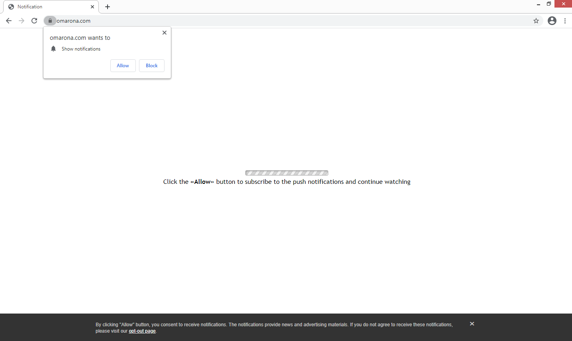Screen dimensions: 572x341
Task: Click the forward navigation arrow
Action: click(22, 21)
